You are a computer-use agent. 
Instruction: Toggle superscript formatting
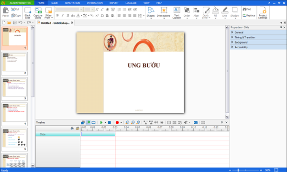point(97,16)
